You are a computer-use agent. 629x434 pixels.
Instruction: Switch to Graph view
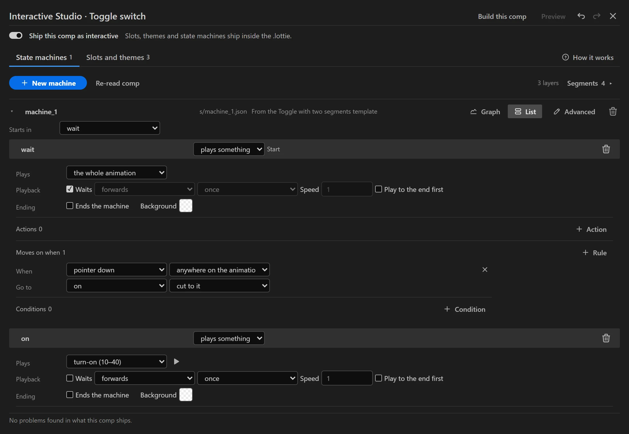(485, 112)
